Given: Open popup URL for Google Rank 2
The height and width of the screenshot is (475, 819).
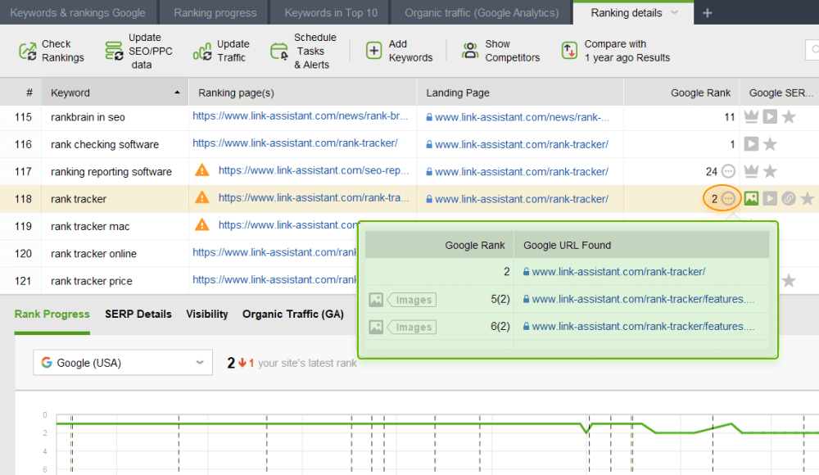Looking at the screenshot, I should pyautogui.click(x=618, y=272).
